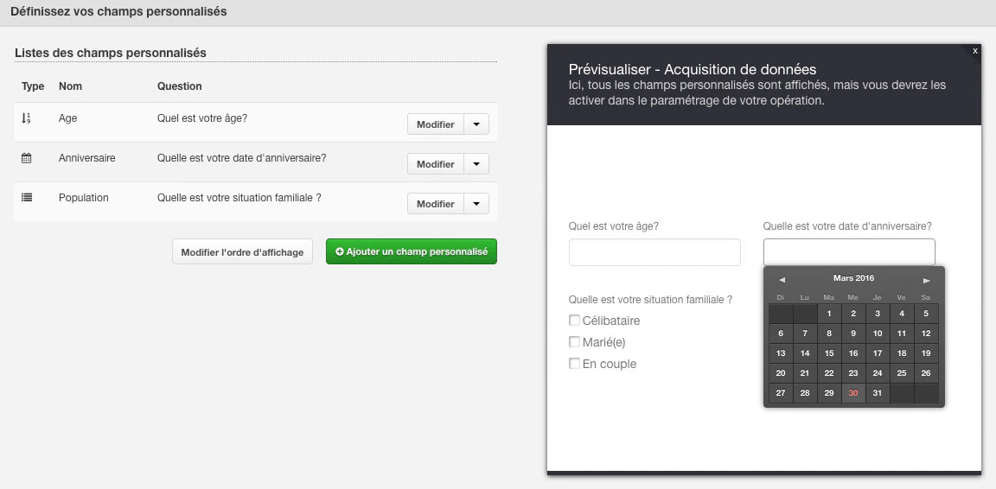Click the birthday date input field
Screen dimensions: 996x489
point(849,252)
